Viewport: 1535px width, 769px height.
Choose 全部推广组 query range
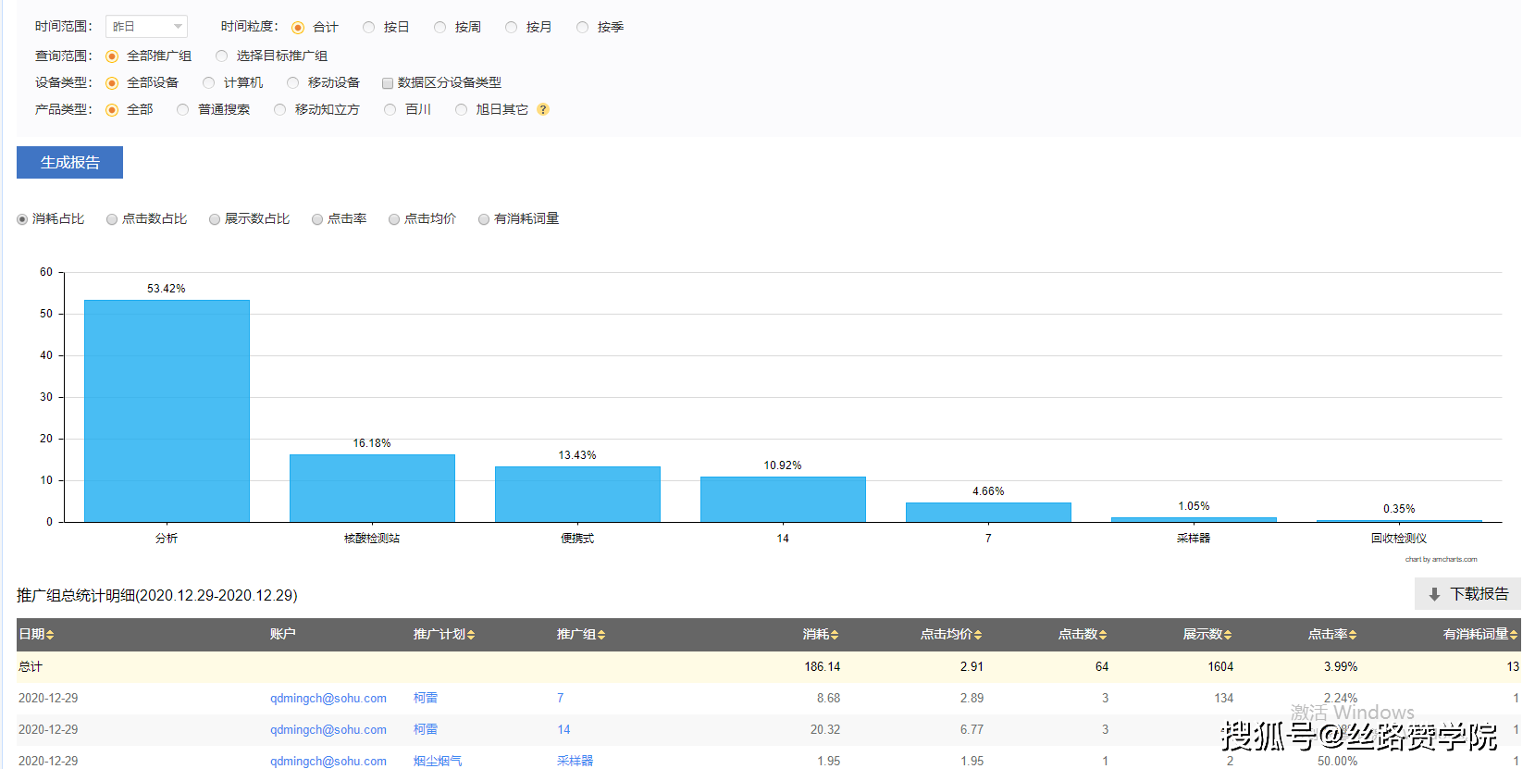[112, 56]
